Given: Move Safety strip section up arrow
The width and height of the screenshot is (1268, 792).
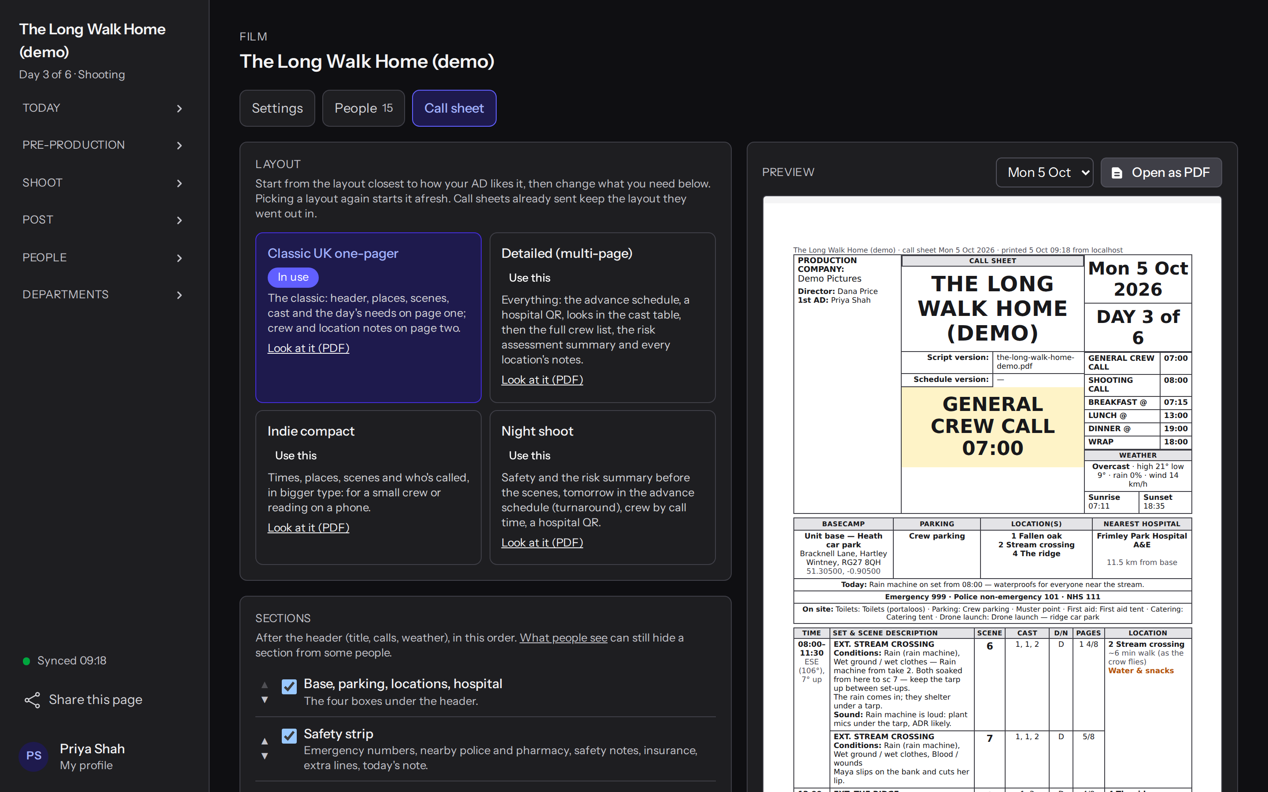Looking at the screenshot, I should pyautogui.click(x=265, y=741).
